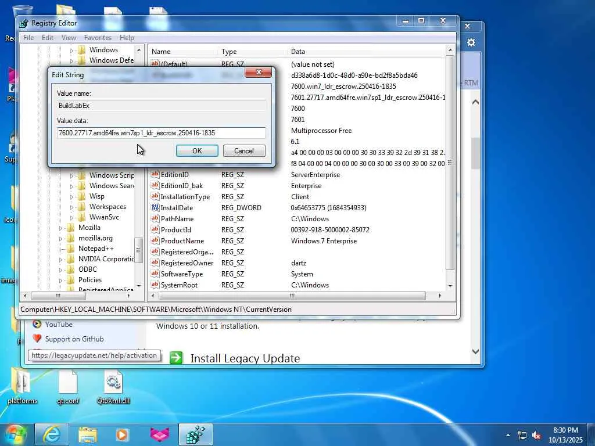Screen dimensions: 595x446
Task: Select the 'ServerEnterprise' data cell
Action: click(x=316, y=175)
